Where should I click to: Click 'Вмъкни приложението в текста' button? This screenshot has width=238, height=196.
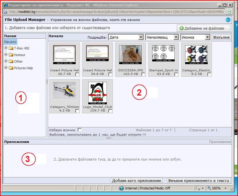pos(199,180)
